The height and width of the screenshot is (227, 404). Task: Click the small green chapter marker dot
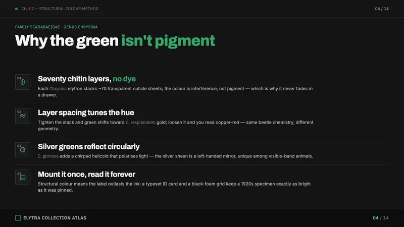(x=17, y=9)
